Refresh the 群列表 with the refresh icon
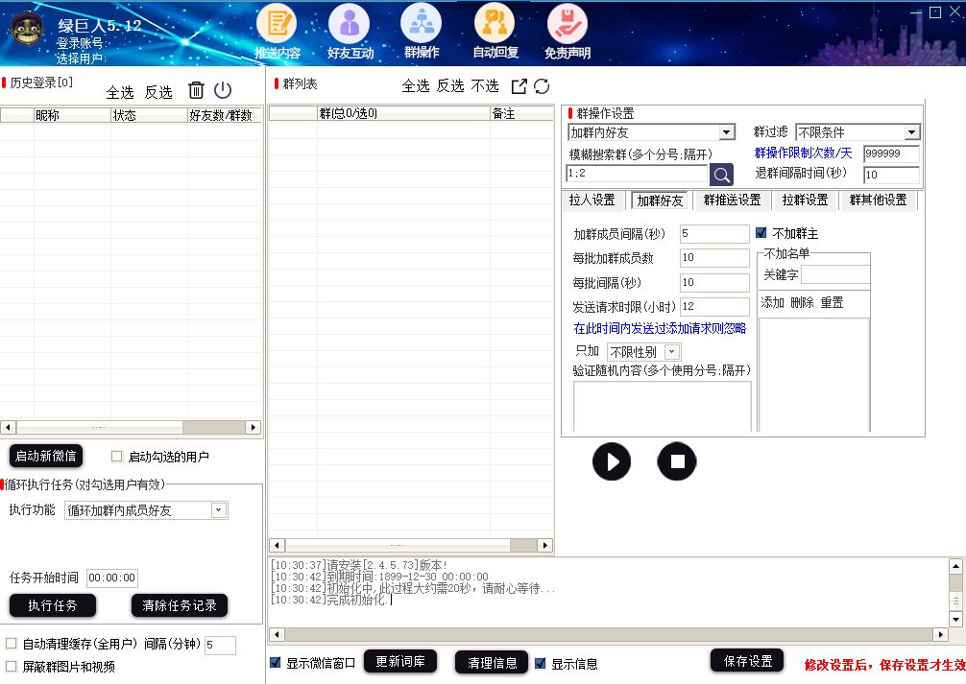 tap(542, 85)
